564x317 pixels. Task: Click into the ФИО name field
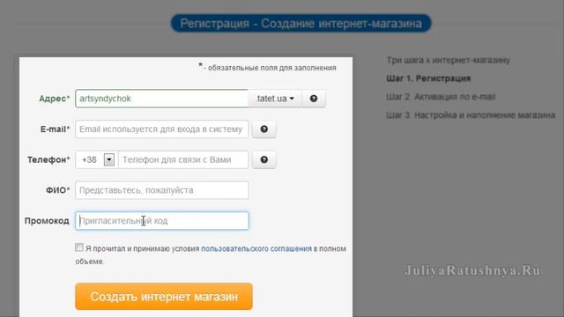162,190
